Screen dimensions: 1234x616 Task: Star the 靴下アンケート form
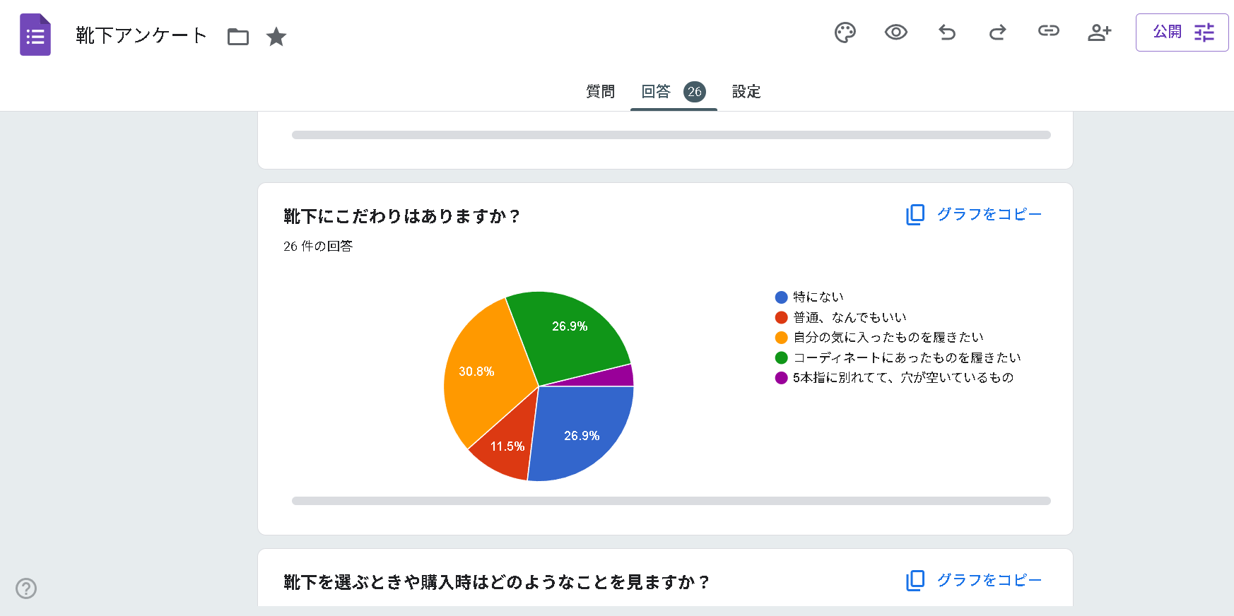click(x=276, y=37)
